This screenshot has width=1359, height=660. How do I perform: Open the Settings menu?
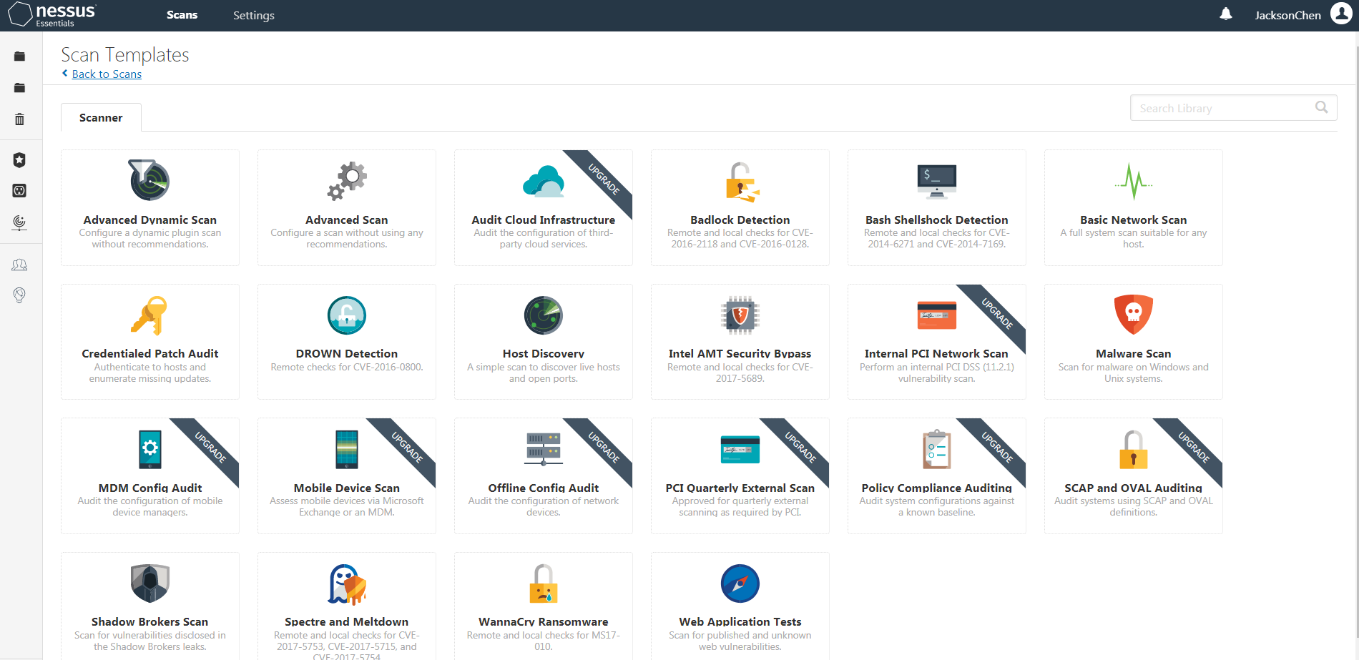(254, 15)
